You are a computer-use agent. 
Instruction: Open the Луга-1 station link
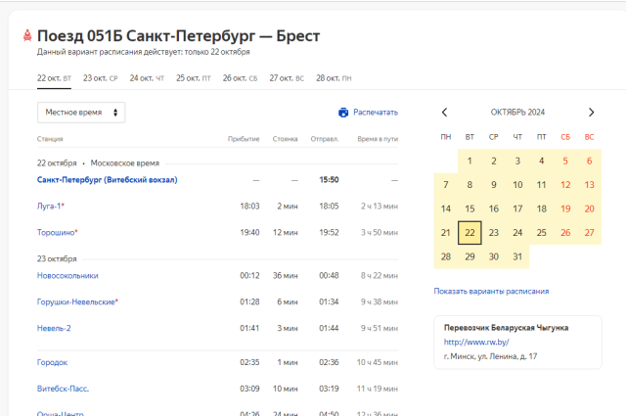[x=50, y=207]
